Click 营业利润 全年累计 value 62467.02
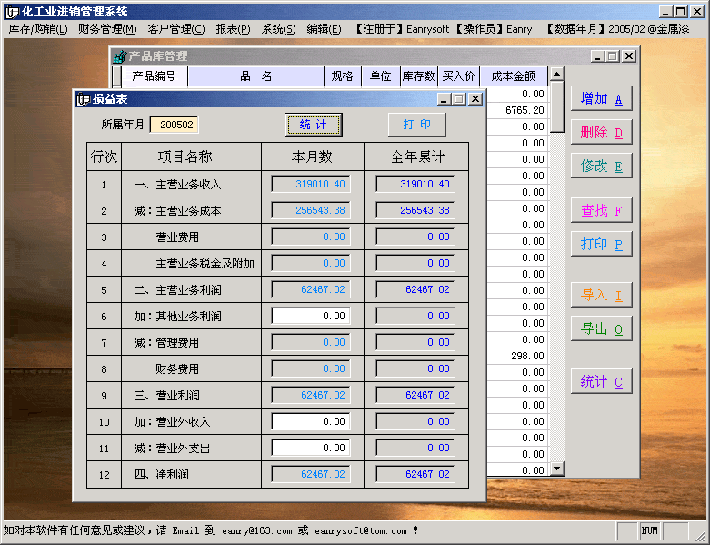 coord(415,395)
